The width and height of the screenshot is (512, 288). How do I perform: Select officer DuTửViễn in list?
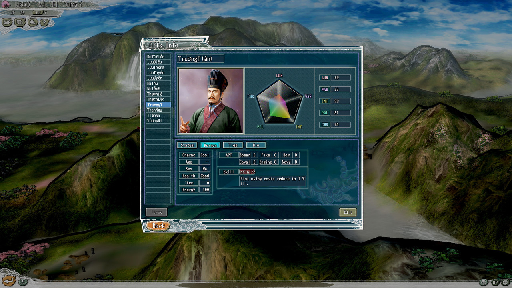158,57
